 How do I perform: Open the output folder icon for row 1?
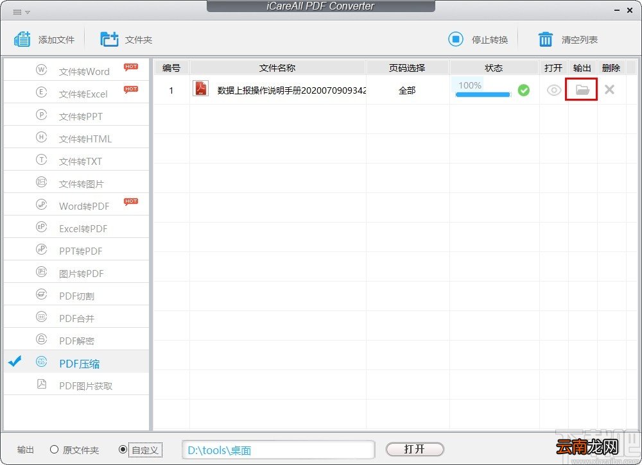[582, 90]
